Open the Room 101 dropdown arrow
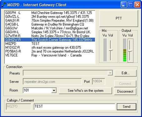 pyautogui.click(x=54, y=90)
